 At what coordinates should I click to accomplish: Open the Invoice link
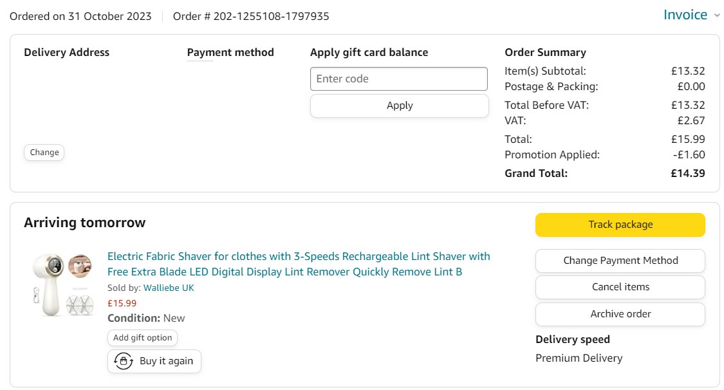coord(685,15)
